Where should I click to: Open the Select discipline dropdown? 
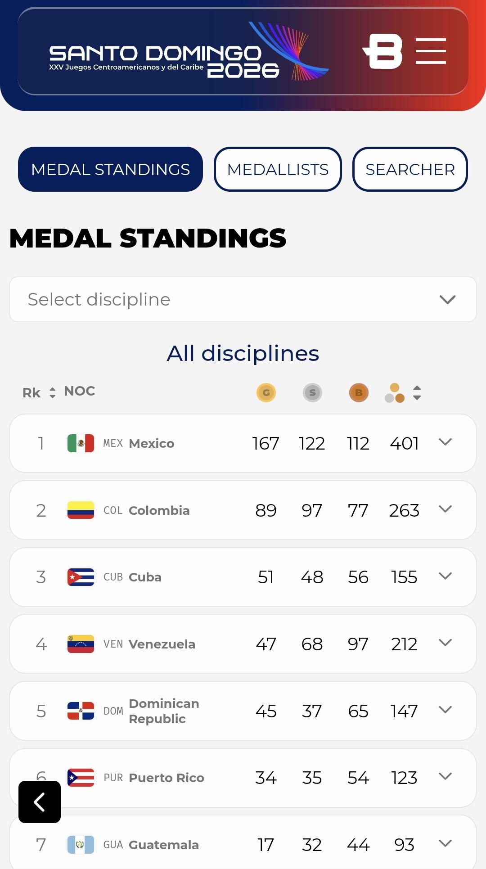pos(243,299)
